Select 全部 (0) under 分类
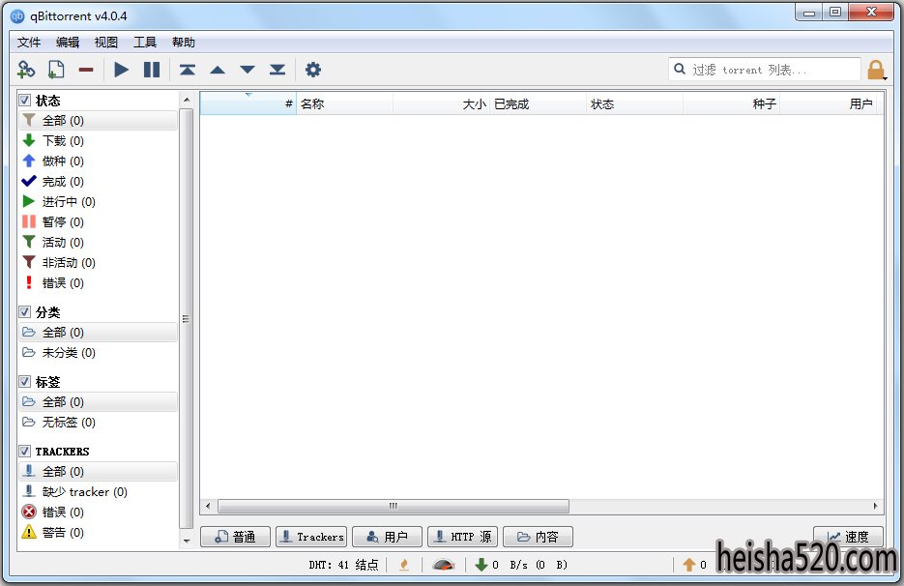Viewport: 904px width, 586px height. tap(98, 333)
